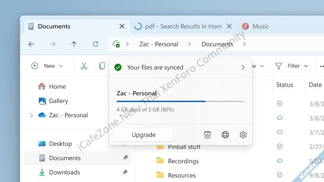
Task: Go up one folder level
Action: (x=74, y=44)
